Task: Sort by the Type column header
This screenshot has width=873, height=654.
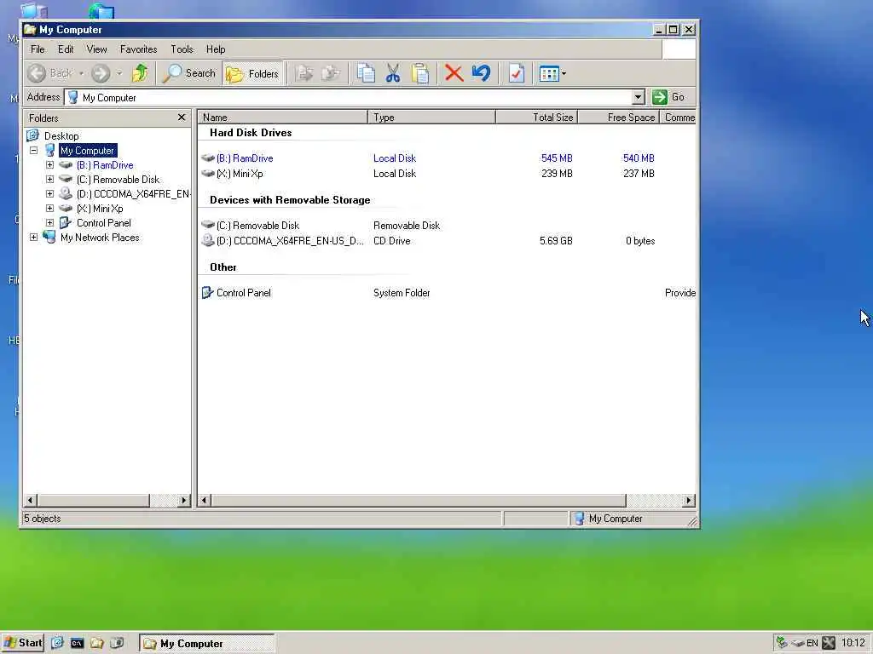Action: (431, 118)
